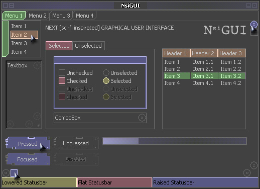Switch to the Unselected tab

(88, 46)
